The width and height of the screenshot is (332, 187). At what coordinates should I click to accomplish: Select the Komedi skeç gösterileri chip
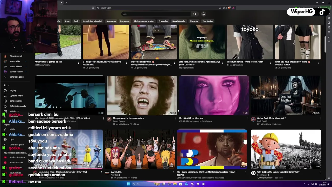[92, 21]
